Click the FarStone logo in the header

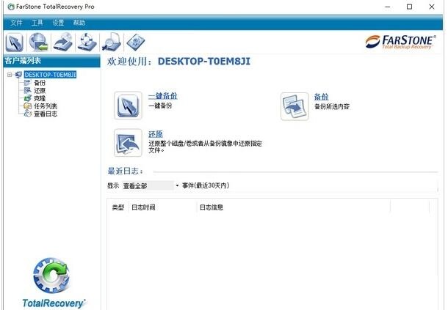[400, 42]
